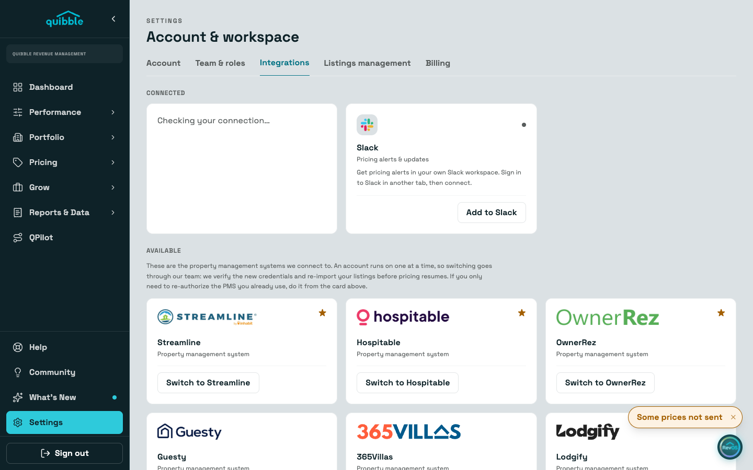This screenshot has height=470, width=753.
Task: Click the Pricing tag icon
Action: tap(18, 162)
